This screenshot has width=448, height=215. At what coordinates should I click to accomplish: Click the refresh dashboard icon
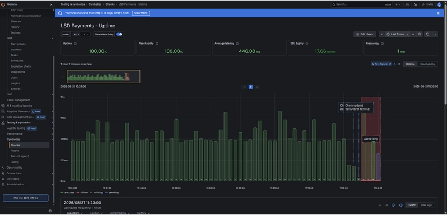tap(427, 34)
